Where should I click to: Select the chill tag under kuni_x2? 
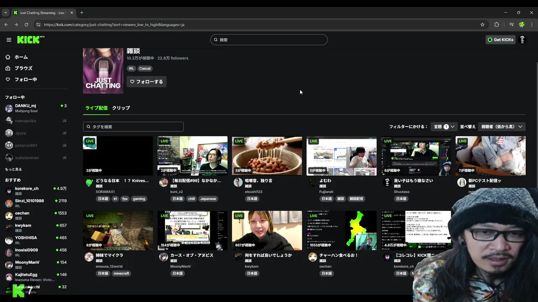191,199
